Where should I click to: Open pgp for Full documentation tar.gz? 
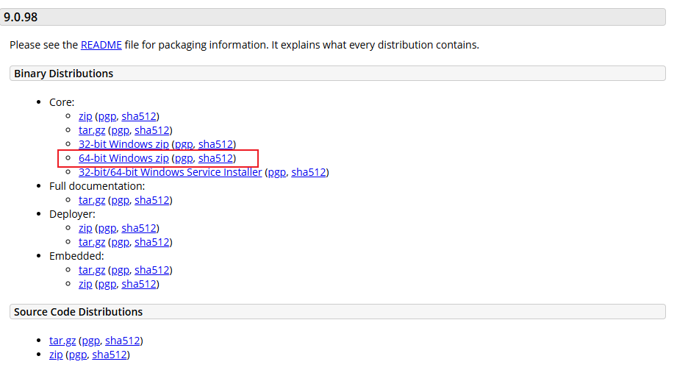pyautogui.click(x=120, y=200)
